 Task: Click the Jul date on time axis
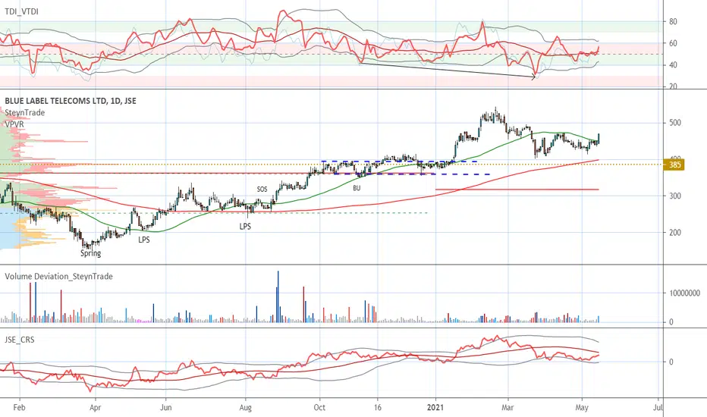pos(658,408)
